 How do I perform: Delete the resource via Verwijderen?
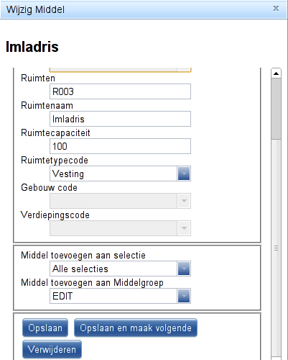(x=52, y=349)
